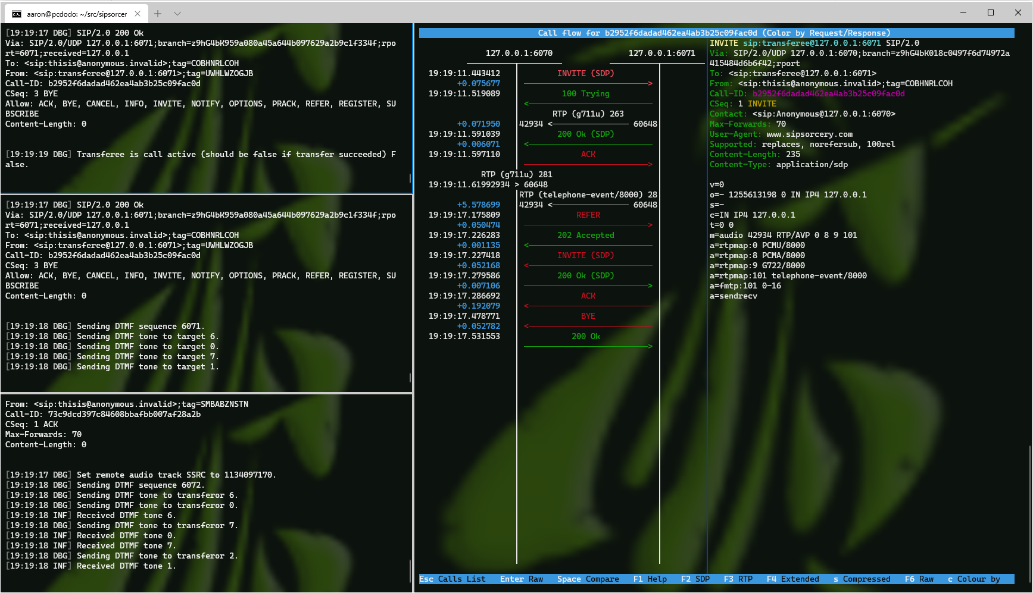Open sngrep help with F1 Help
This screenshot has width=1033, height=593.
pyautogui.click(x=650, y=579)
